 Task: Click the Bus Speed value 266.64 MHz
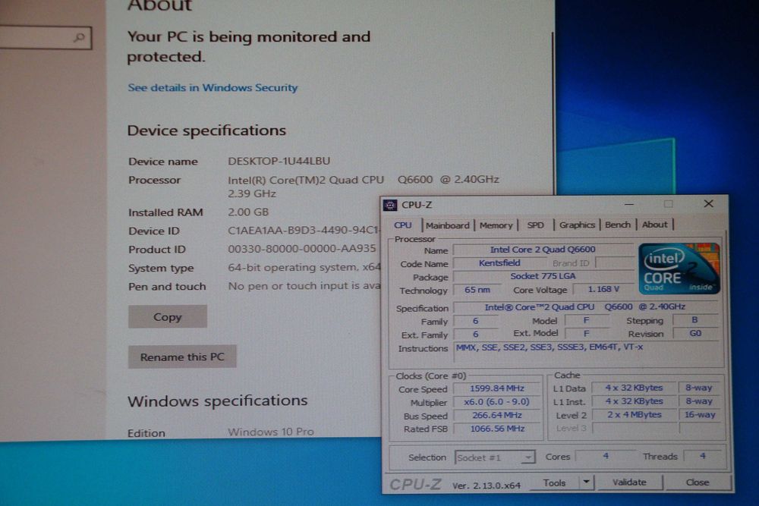point(497,415)
